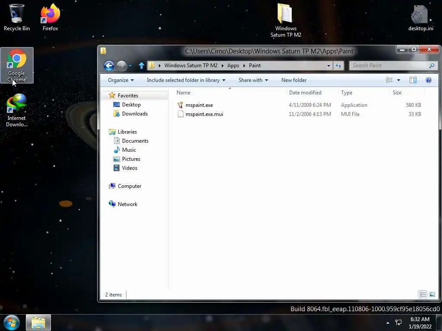Open the Recycle Bin desktop icon

pyautogui.click(x=17, y=17)
